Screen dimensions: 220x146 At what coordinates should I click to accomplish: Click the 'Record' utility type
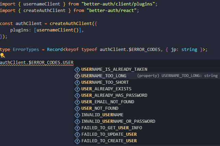pos(55,50)
